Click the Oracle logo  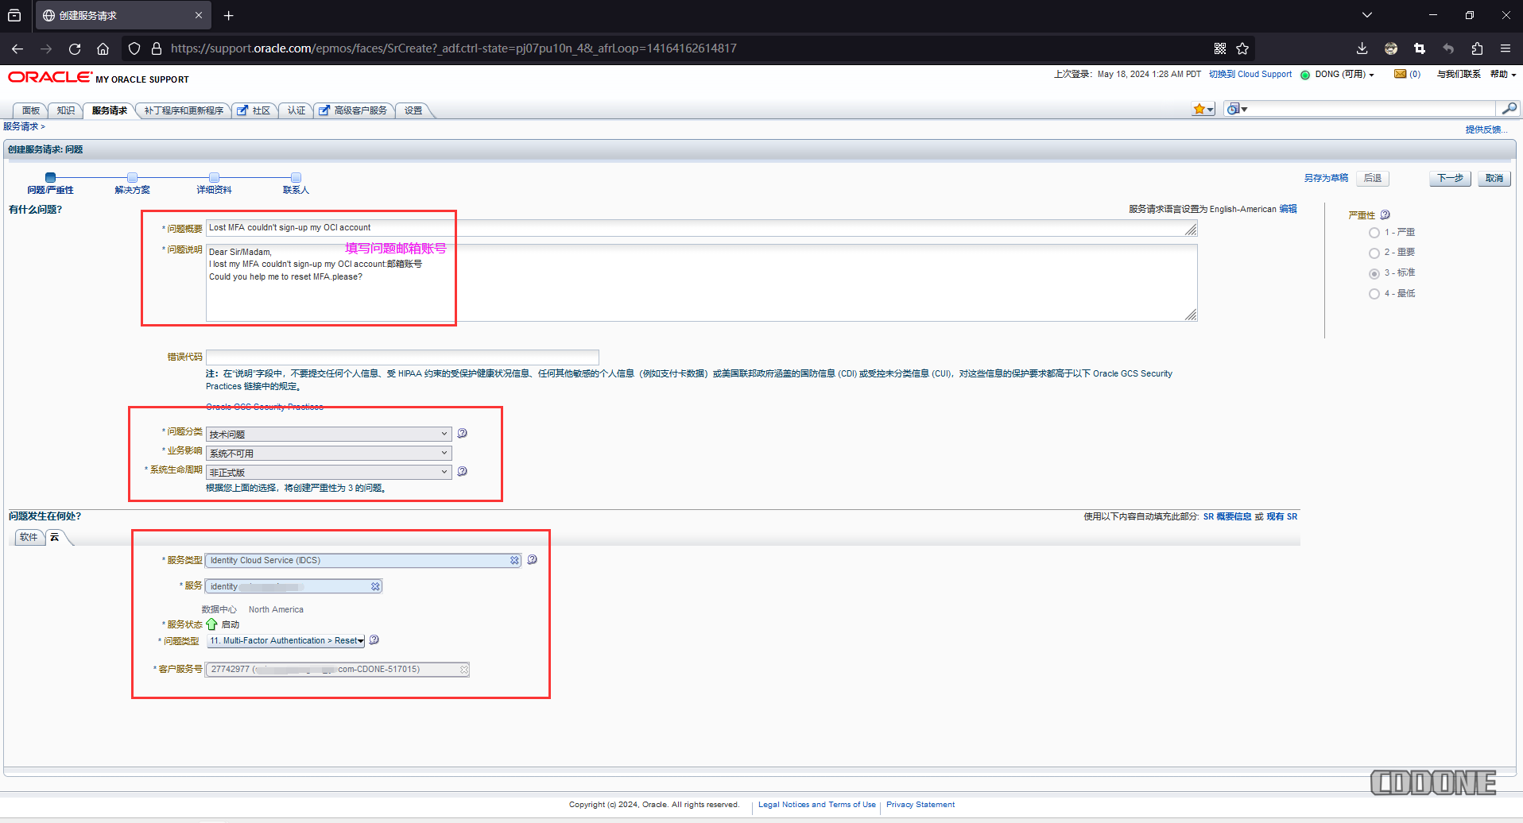[50, 77]
